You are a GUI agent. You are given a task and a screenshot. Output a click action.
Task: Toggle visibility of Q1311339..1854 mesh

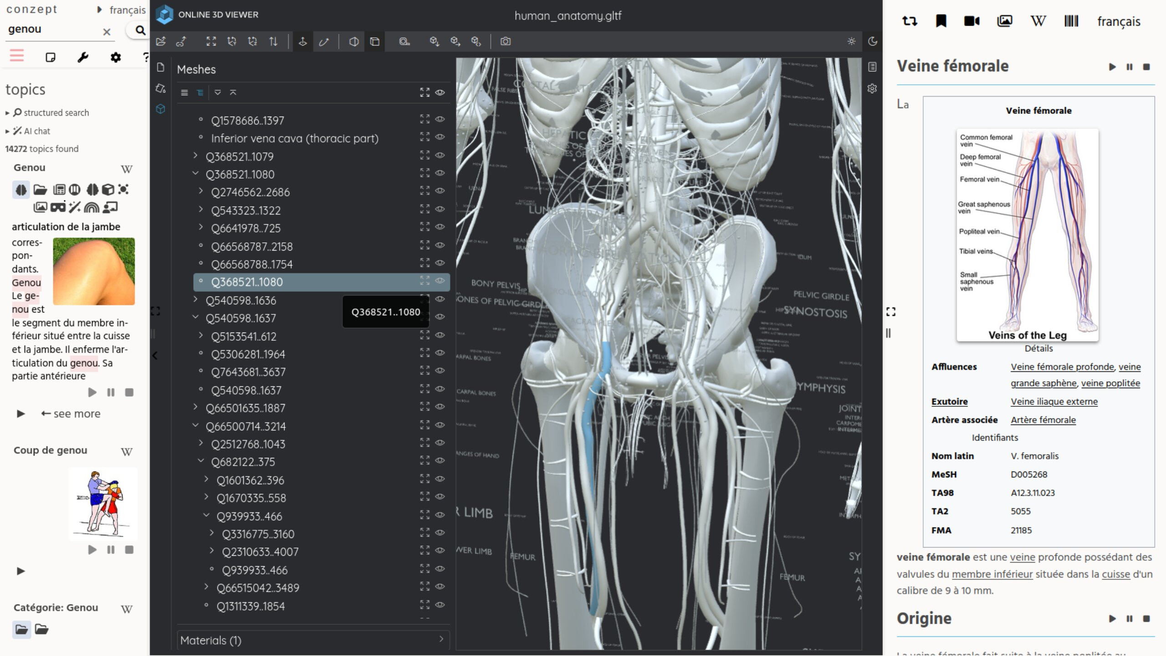coord(440,605)
